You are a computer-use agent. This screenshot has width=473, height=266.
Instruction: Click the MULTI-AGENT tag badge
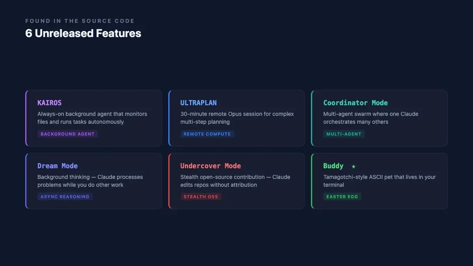click(x=344, y=134)
